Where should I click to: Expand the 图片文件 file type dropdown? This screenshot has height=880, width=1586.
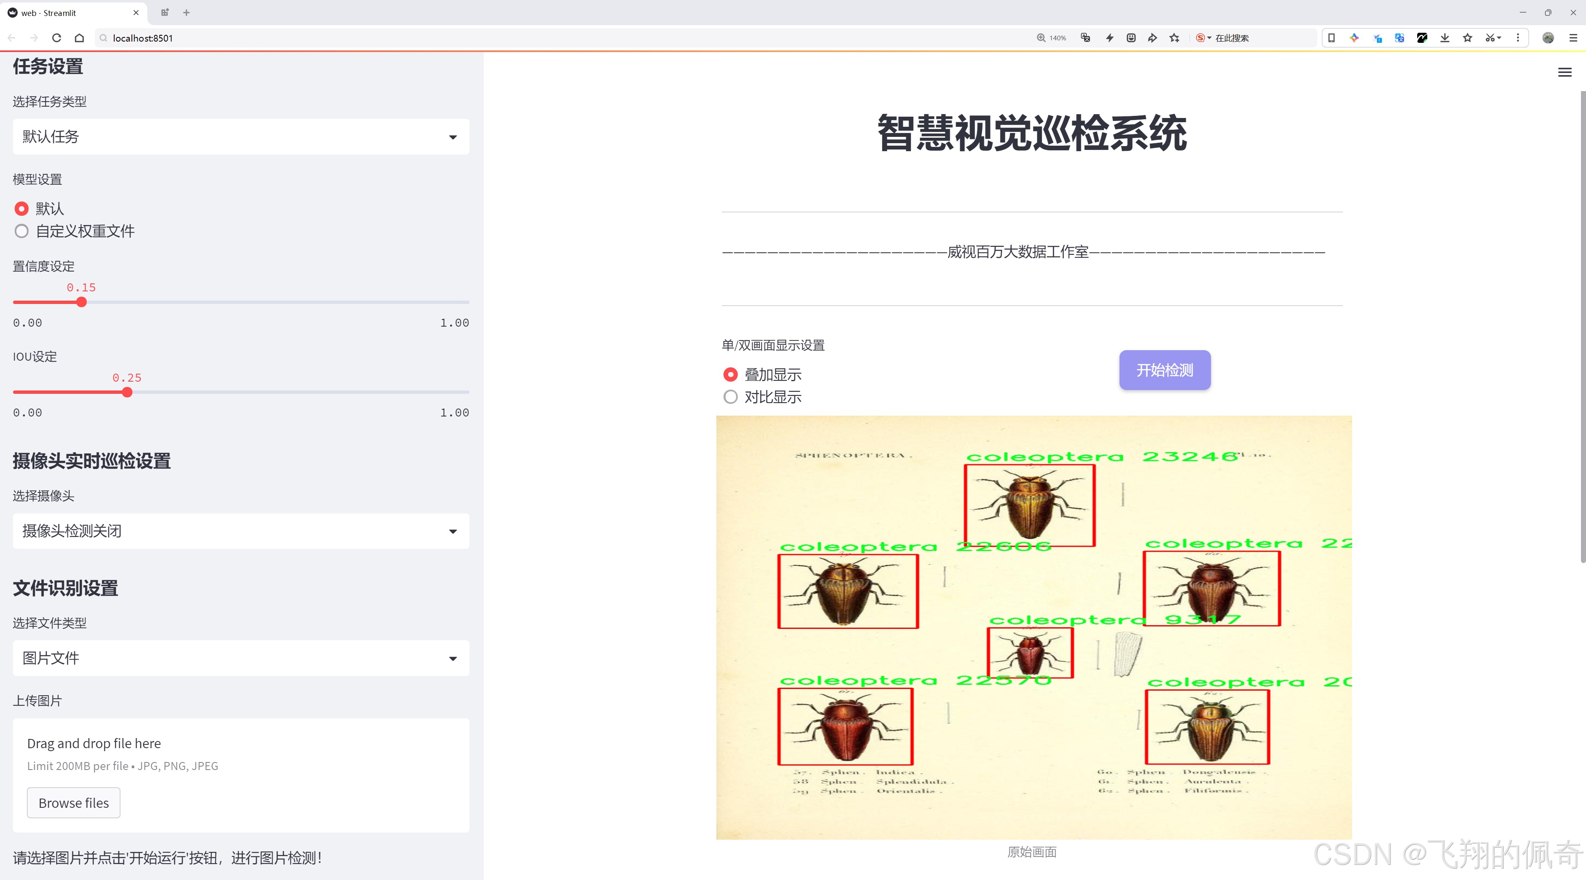pos(241,658)
